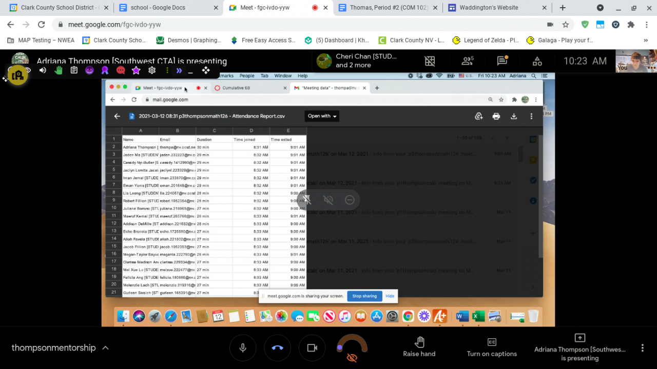The image size is (657, 369).
Task: Open Galaga bookmark
Action: pos(560,40)
